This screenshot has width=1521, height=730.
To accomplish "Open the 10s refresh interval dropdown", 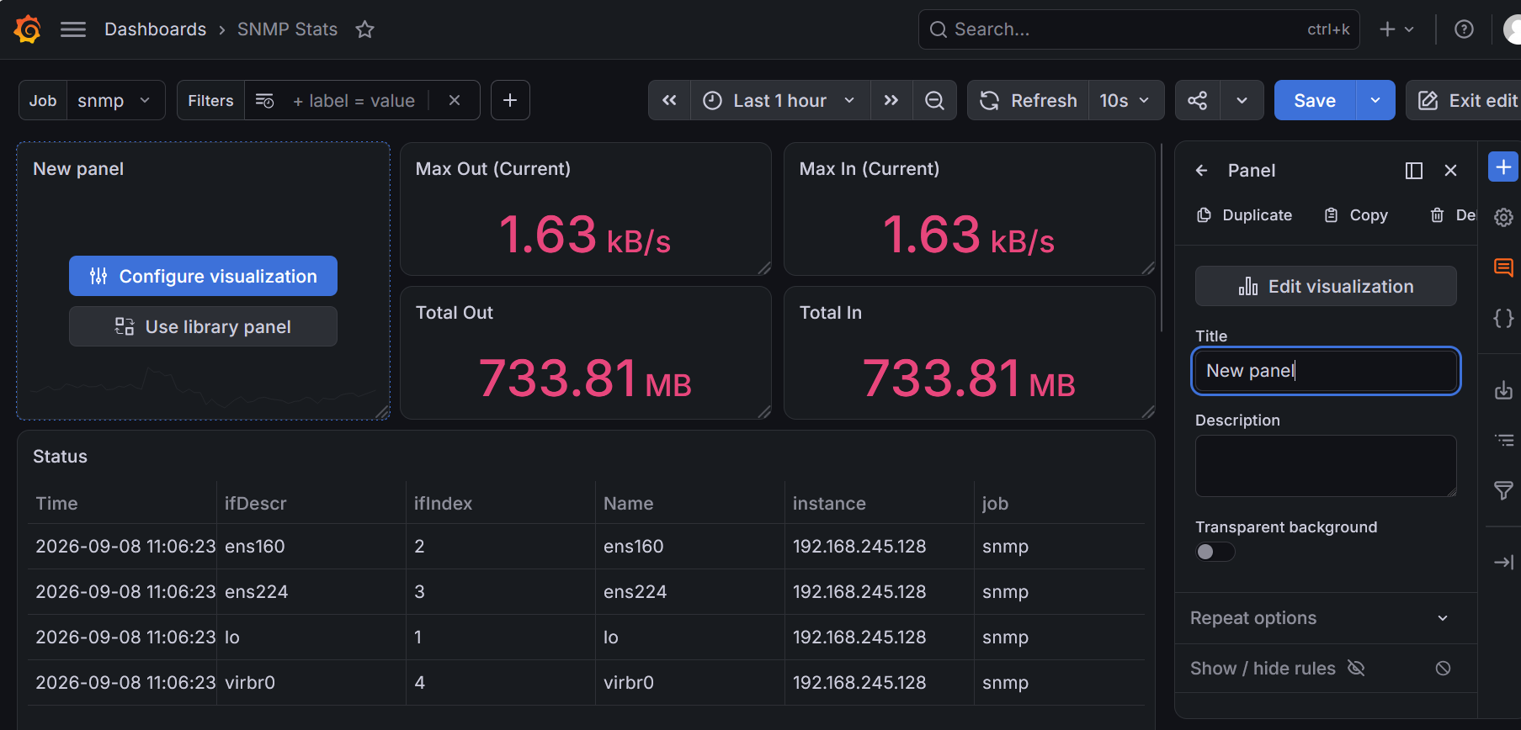I will [x=1125, y=100].
